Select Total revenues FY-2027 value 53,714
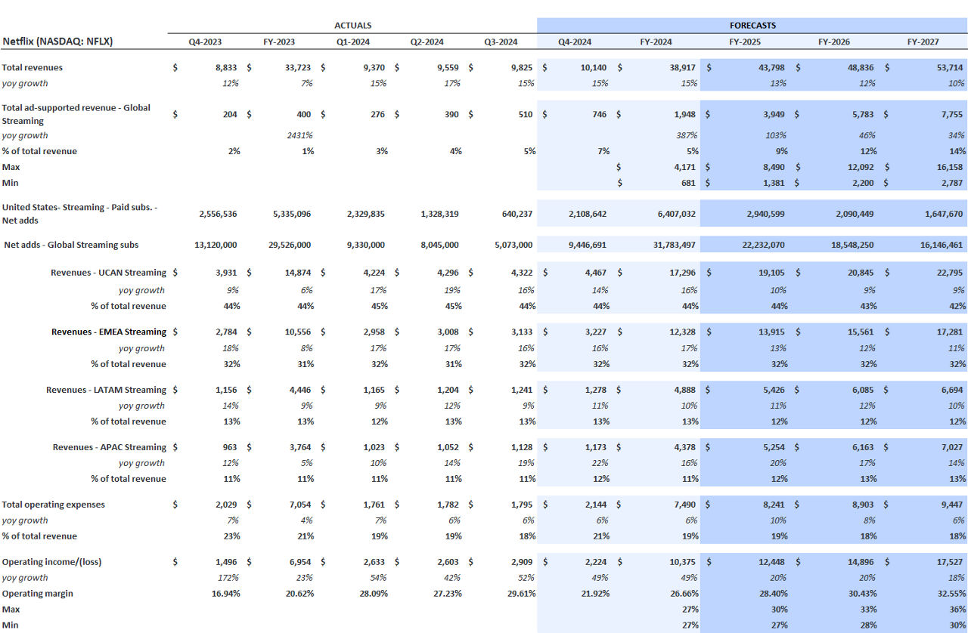The width and height of the screenshot is (968, 633). tap(949, 68)
